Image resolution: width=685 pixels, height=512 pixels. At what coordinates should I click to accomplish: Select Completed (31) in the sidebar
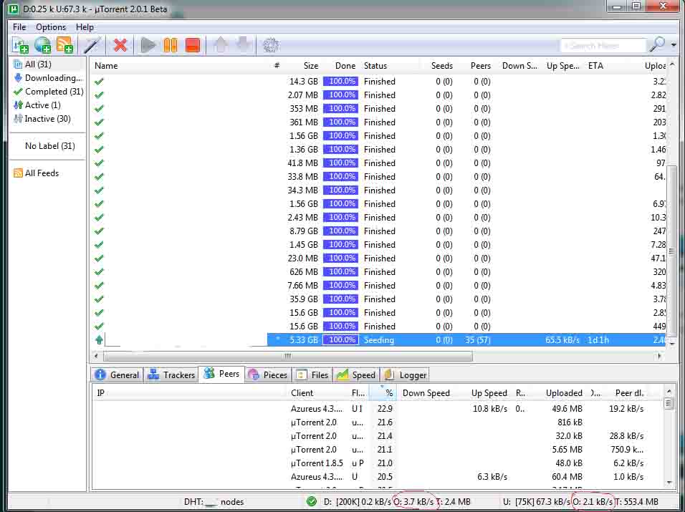[x=47, y=91]
